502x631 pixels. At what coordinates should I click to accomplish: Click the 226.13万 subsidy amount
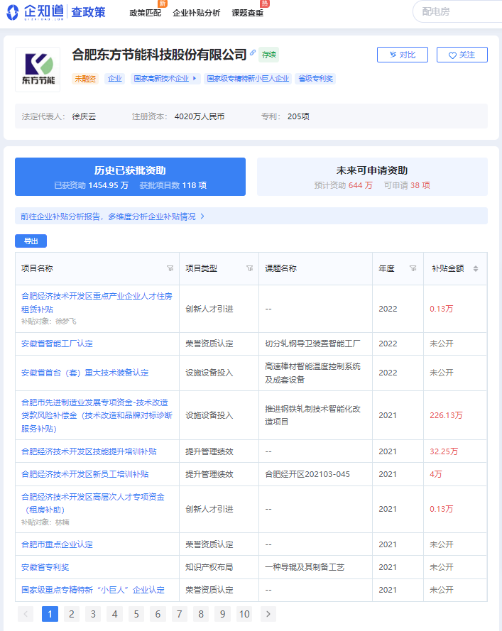coord(446,415)
